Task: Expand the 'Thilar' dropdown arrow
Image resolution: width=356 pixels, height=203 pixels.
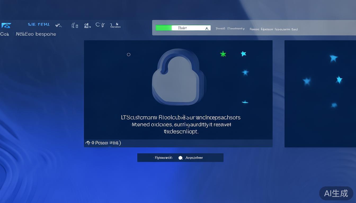Action: pyautogui.click(x=207, y=28)
